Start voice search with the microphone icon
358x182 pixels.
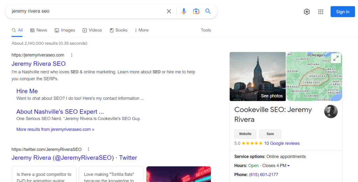click(184, 11)
